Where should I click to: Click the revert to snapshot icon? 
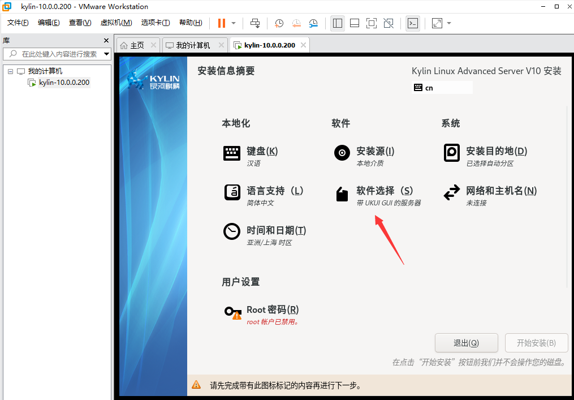click(x=296, y=23)
